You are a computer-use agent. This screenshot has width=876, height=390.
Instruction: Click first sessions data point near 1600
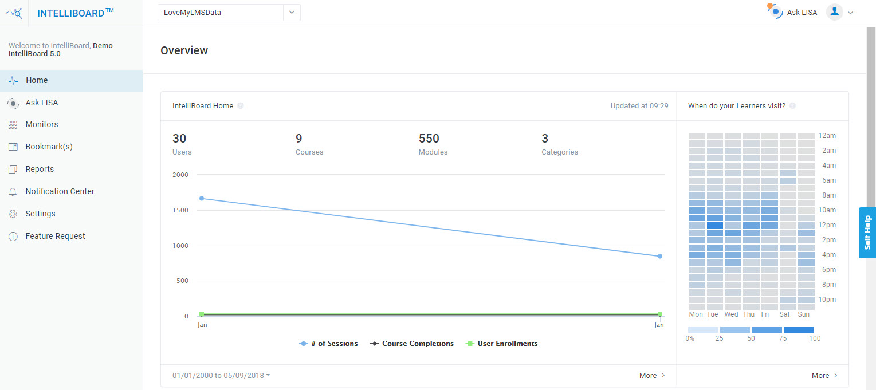pyautogui.click(x=202, y=198)
